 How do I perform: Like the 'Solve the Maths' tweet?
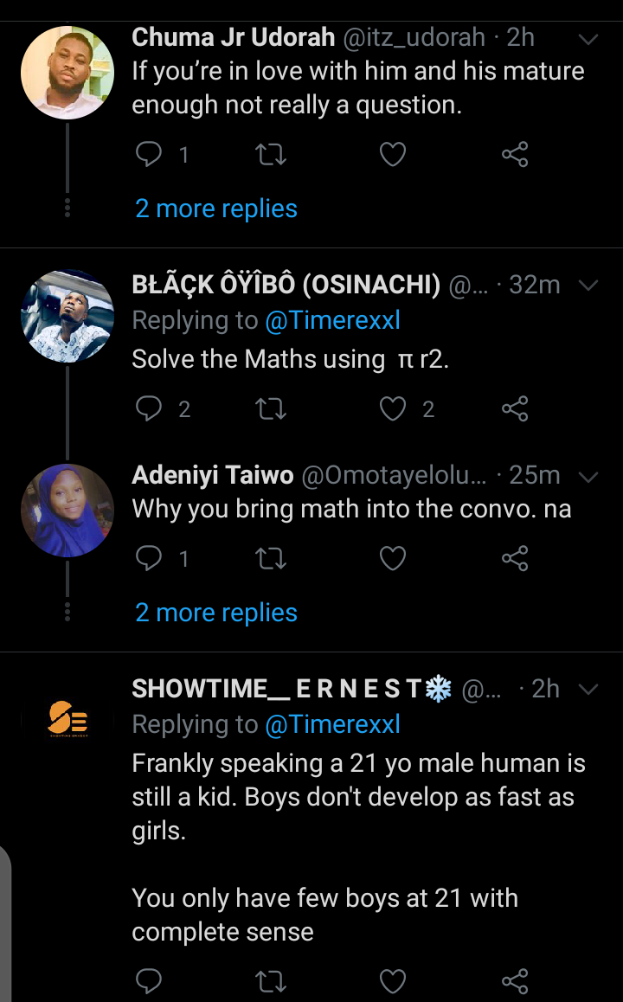click(392, 409)
